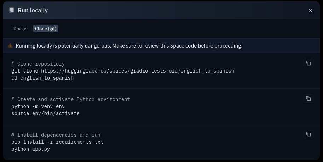Click 'gradio-tests-old' in the clone URL
The image size is (323, 162).
pyautogui.click(x=154, y=71)
